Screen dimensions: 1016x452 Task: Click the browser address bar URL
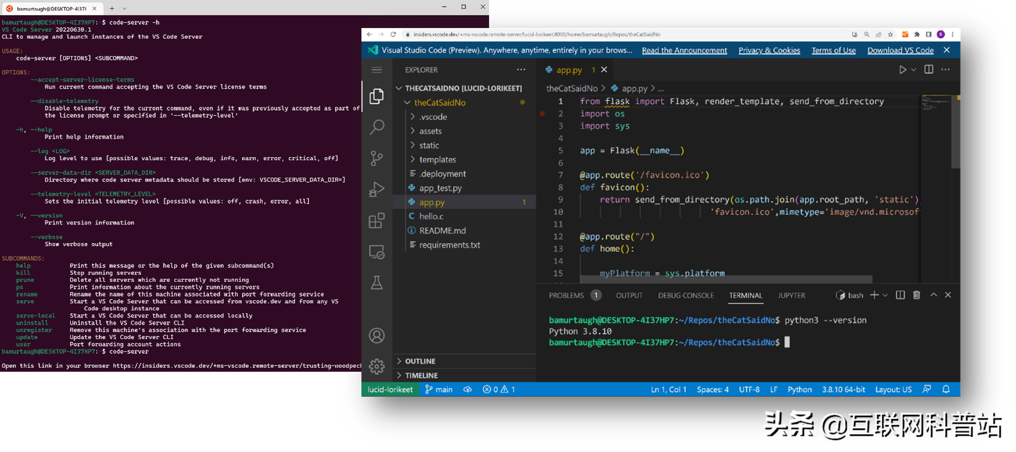[x=536, y=34]
